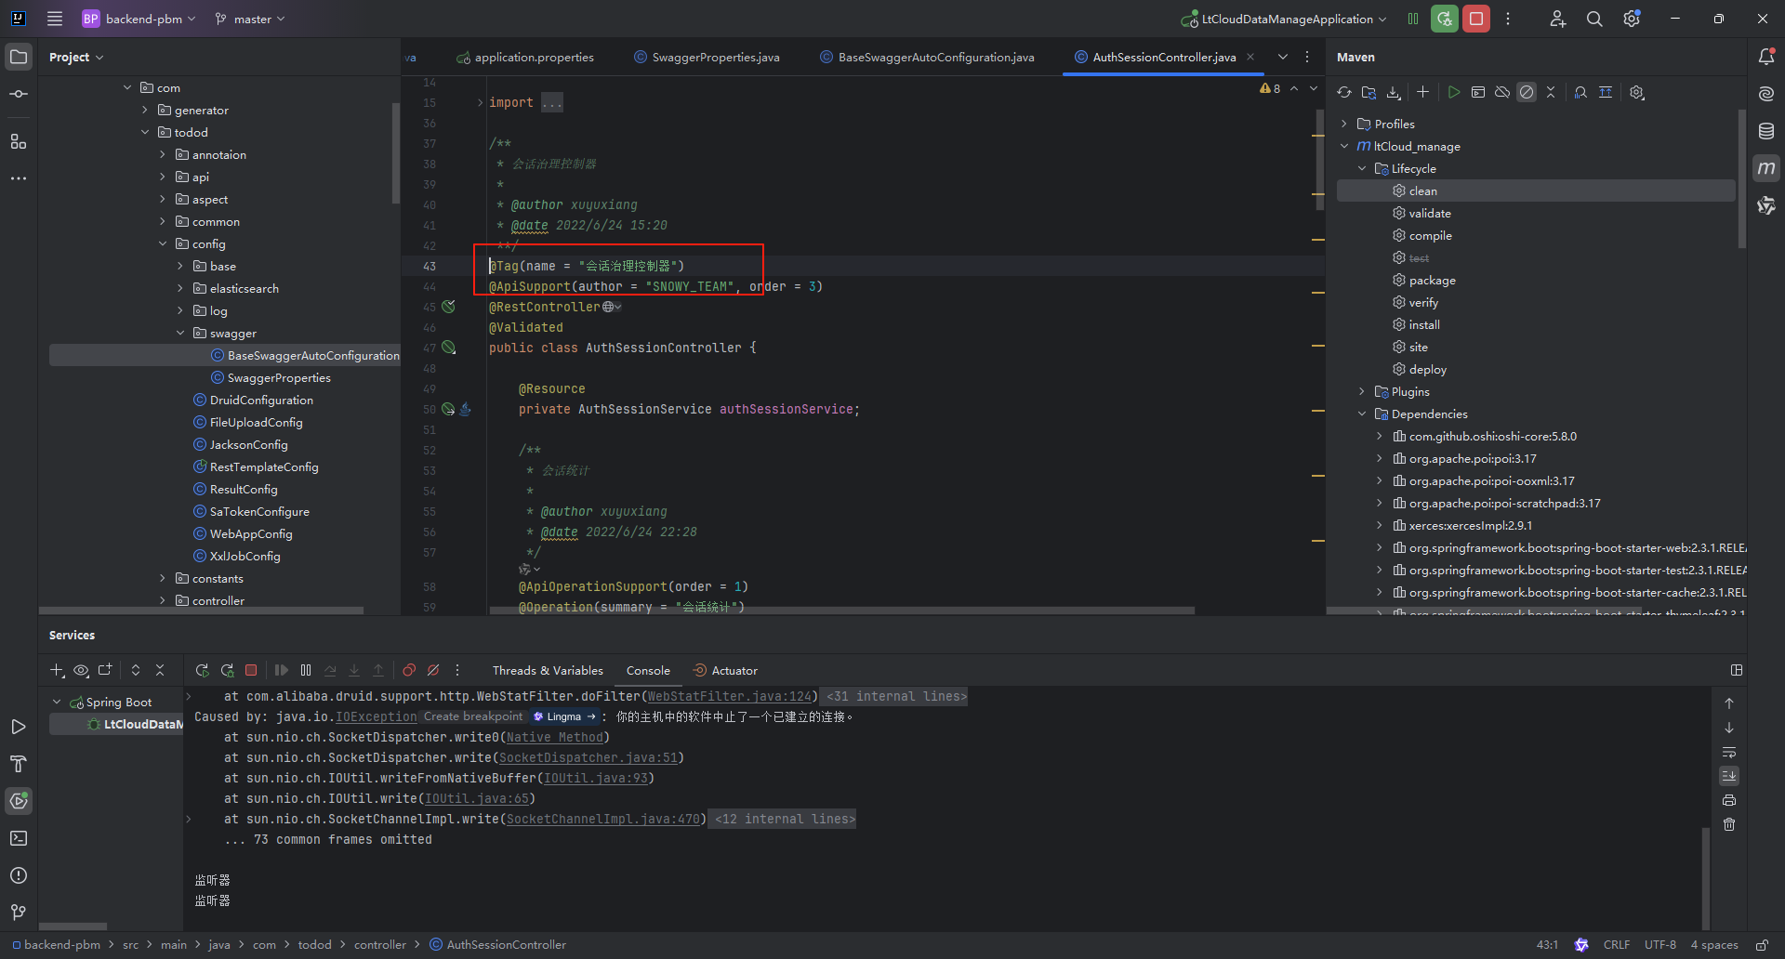
Task: Add a Maven project with plus icon
Action: pos(1422,92)
